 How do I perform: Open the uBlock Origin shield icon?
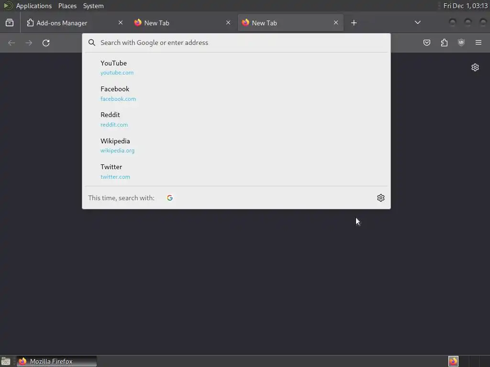461,43
